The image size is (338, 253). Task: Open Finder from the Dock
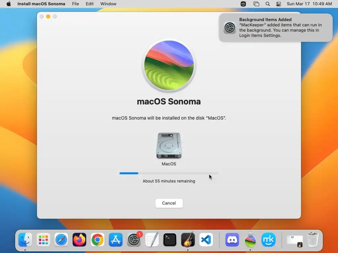click(25, 240)
